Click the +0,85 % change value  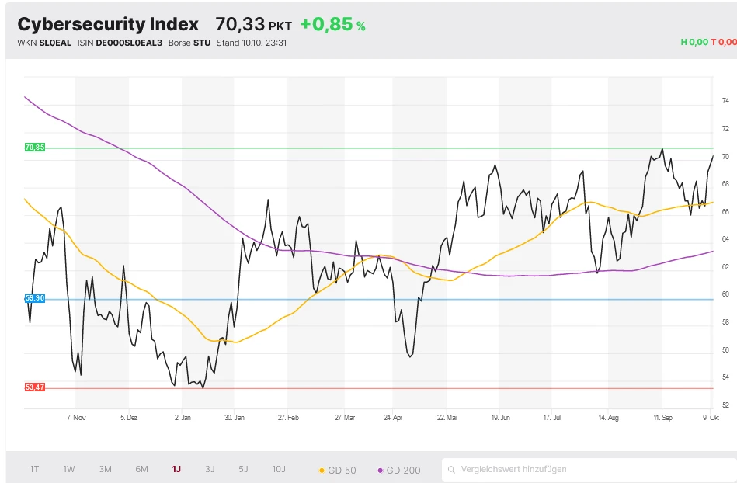pyautogui.click(x=332, y=25)
